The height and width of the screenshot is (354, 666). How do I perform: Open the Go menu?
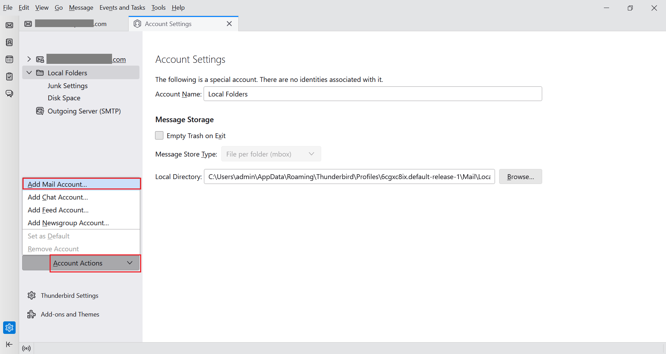click(59, 7)
